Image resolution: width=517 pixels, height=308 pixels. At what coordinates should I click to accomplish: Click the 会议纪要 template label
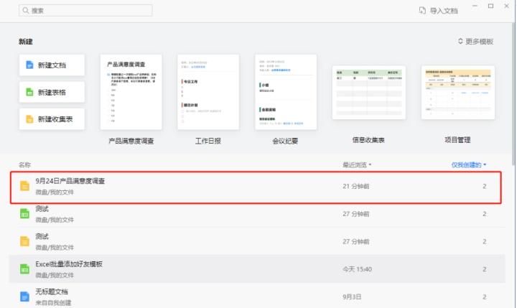click(285, 141)
